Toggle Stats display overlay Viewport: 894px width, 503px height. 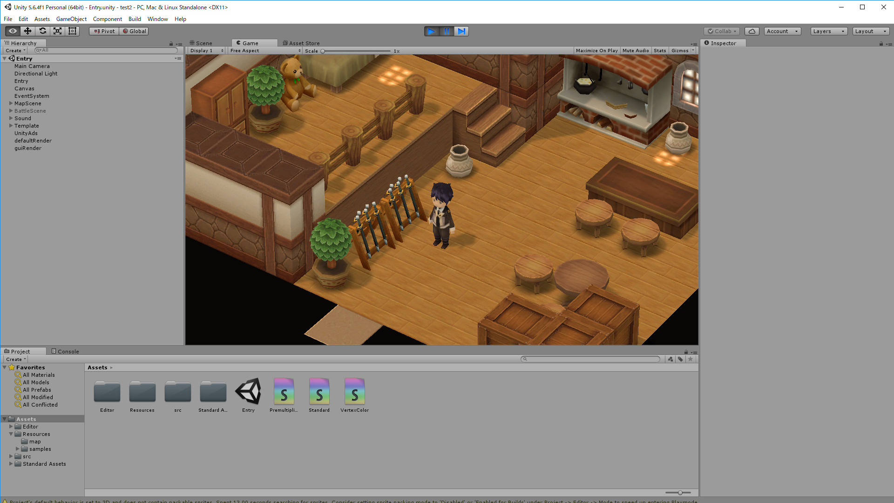tap(659, 50)
